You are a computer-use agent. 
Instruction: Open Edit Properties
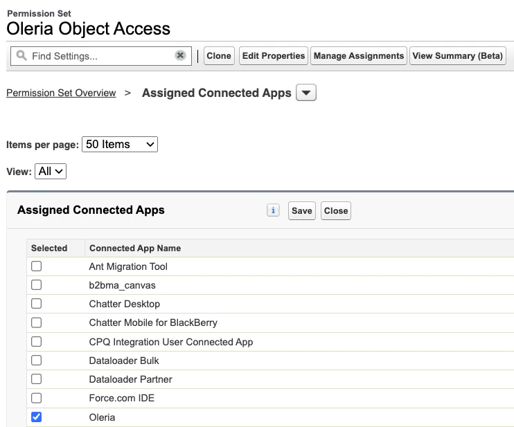point(274,55)
